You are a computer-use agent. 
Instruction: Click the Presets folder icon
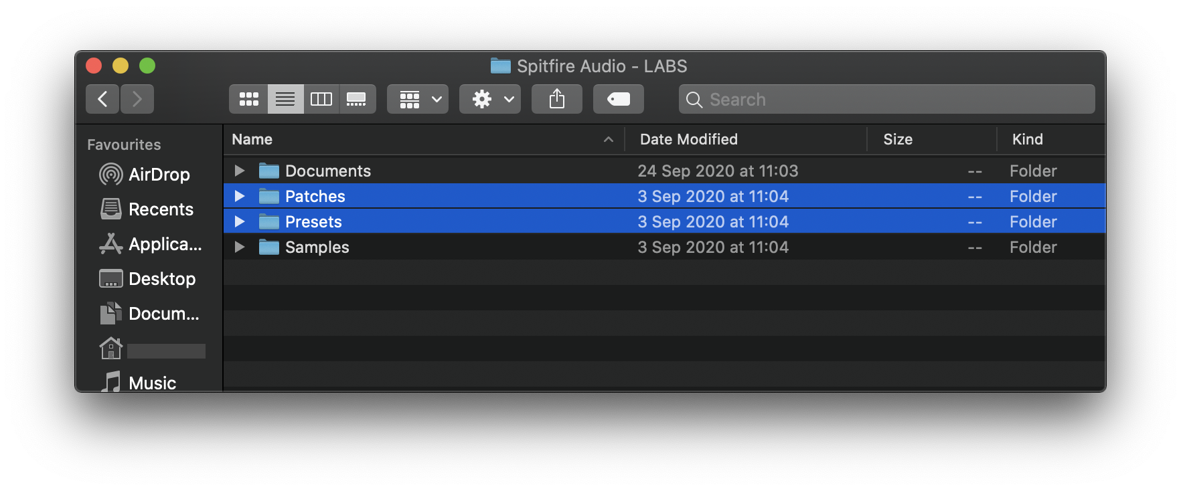pos(269,221)
